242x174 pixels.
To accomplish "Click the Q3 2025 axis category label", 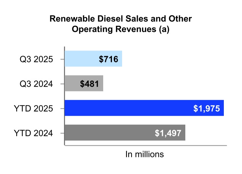I will 36,59.
